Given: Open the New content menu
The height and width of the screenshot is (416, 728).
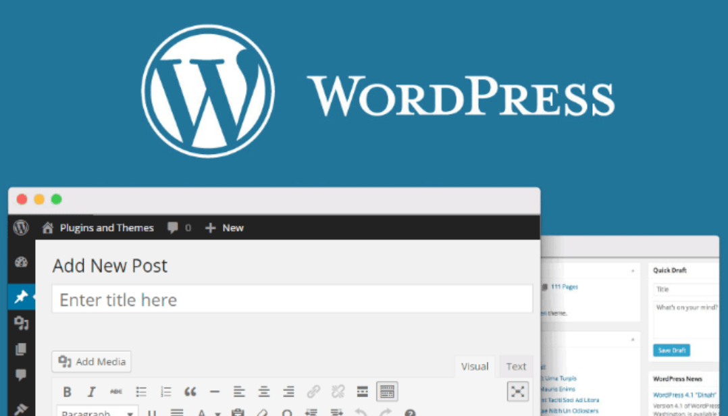Looking at the screenshot, I should coord(224,228).
